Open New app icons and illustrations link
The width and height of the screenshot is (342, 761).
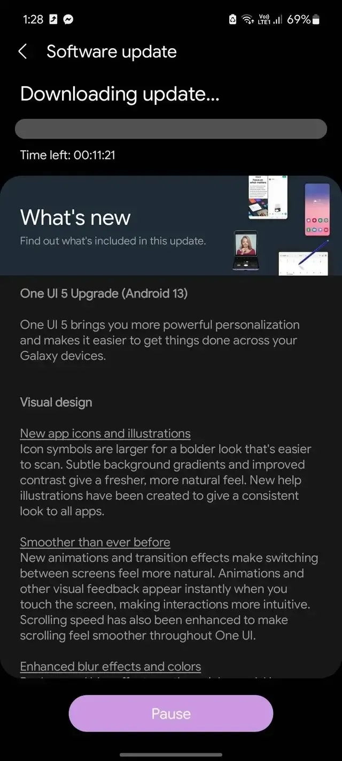pos(105,433)
